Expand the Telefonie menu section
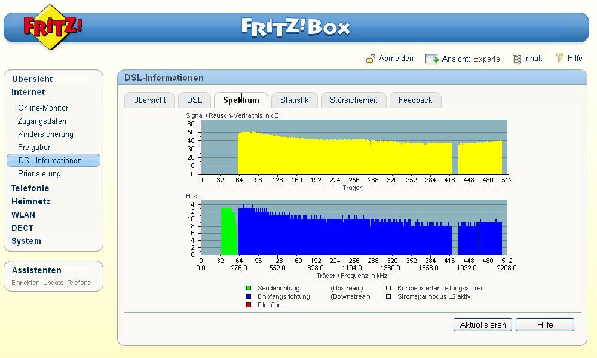 click(30, 188)
